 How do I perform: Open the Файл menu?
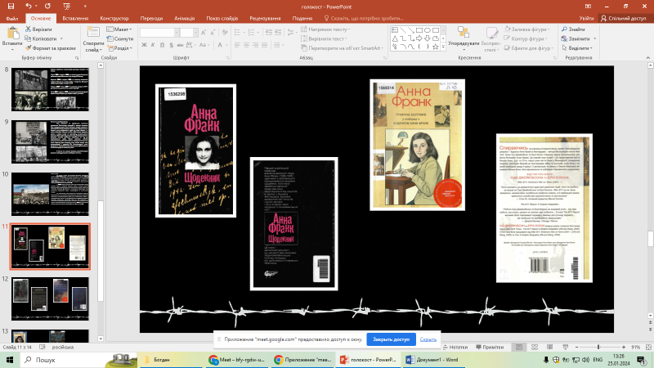(x=12, y=18)
